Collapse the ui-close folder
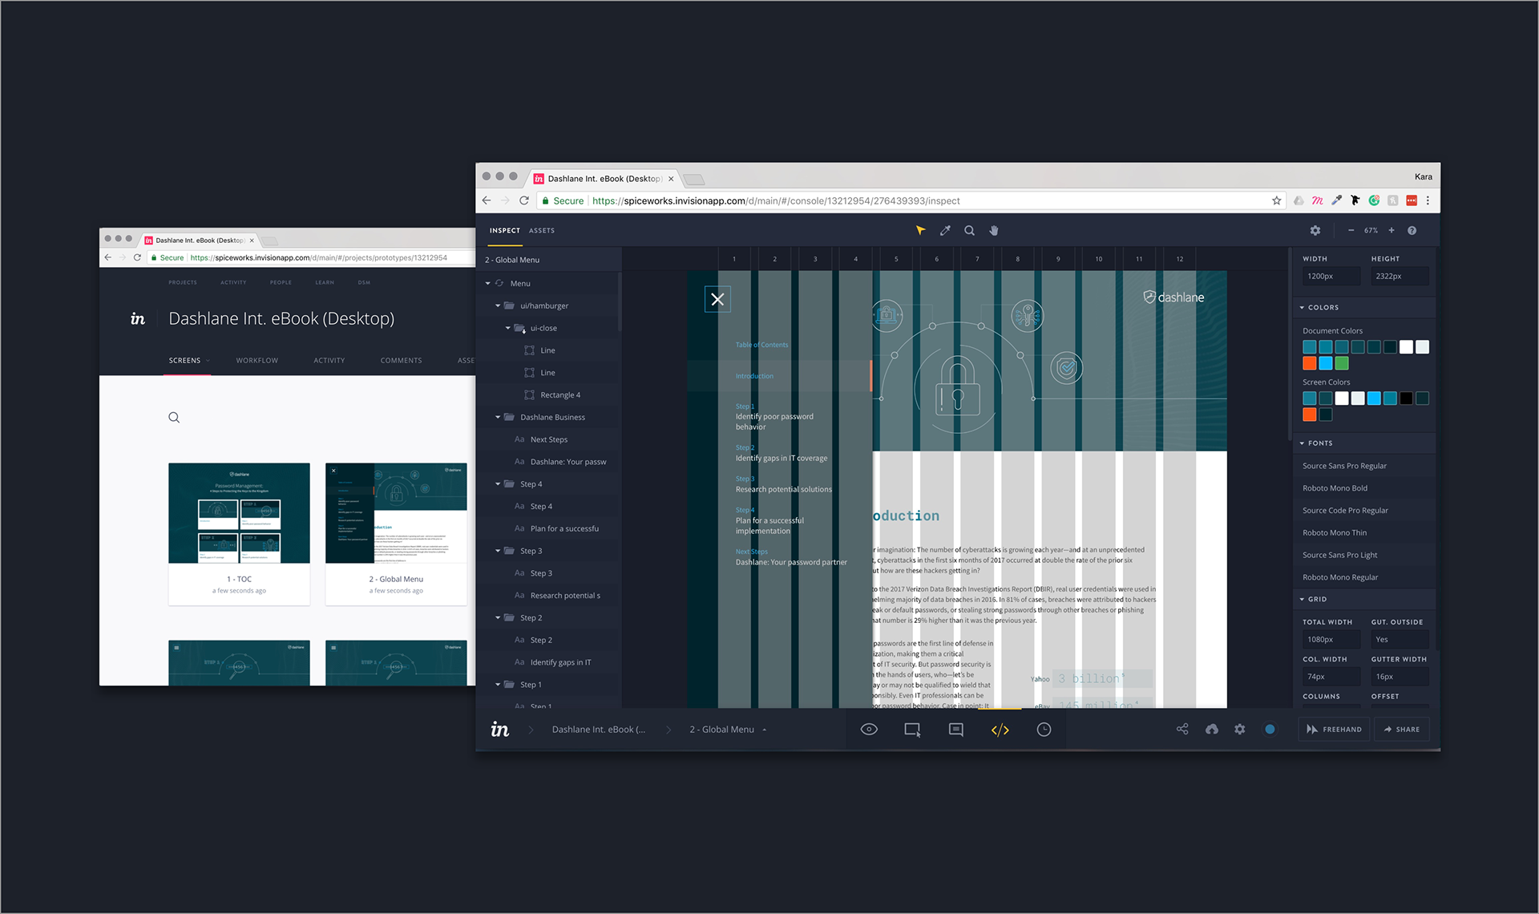1539x914 pixels. click(508, 328)
